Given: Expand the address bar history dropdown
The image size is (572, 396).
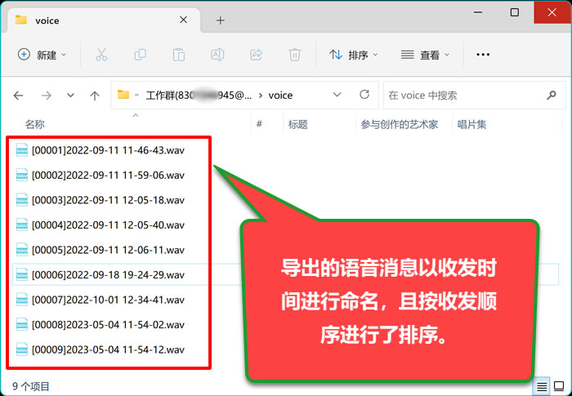Looking at the screenshot, I should click(x=337, y=96).
